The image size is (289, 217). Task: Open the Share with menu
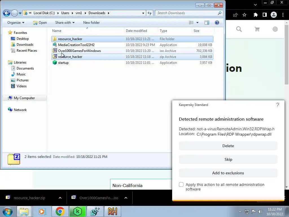(65, 23)
